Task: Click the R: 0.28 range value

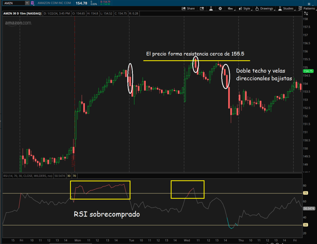Action: click(x=134, y=14)
